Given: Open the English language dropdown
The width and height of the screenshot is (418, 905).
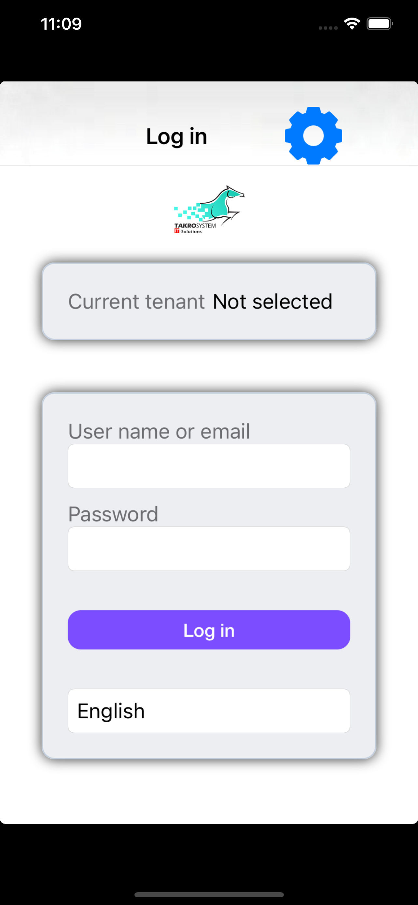Looking at the screenshot, I should [209, 711].
